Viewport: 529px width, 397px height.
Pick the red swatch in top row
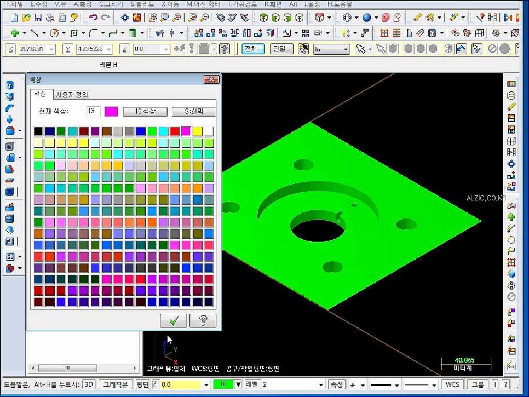[175, 131]
